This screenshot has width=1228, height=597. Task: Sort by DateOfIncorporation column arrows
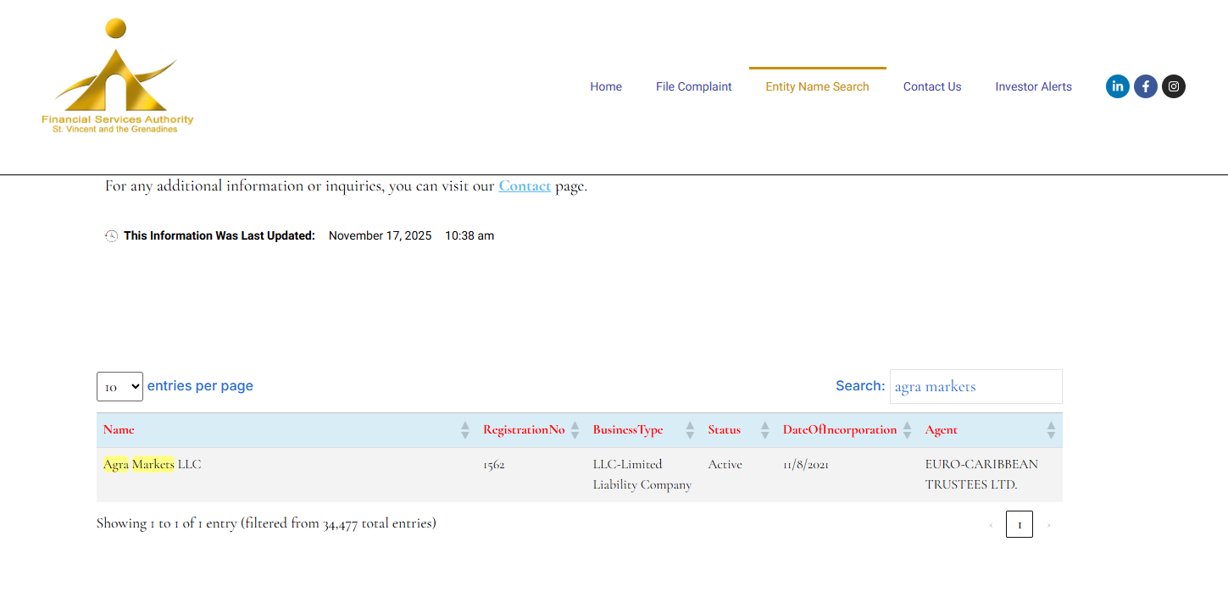(x=907, y=430)
